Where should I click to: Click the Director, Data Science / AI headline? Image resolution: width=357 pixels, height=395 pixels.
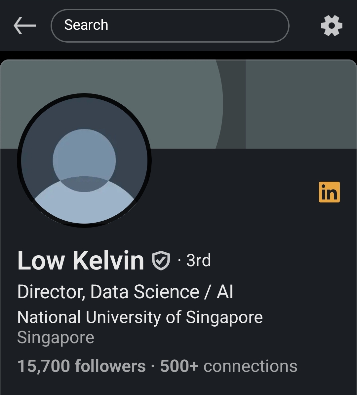tap(125, 292)
